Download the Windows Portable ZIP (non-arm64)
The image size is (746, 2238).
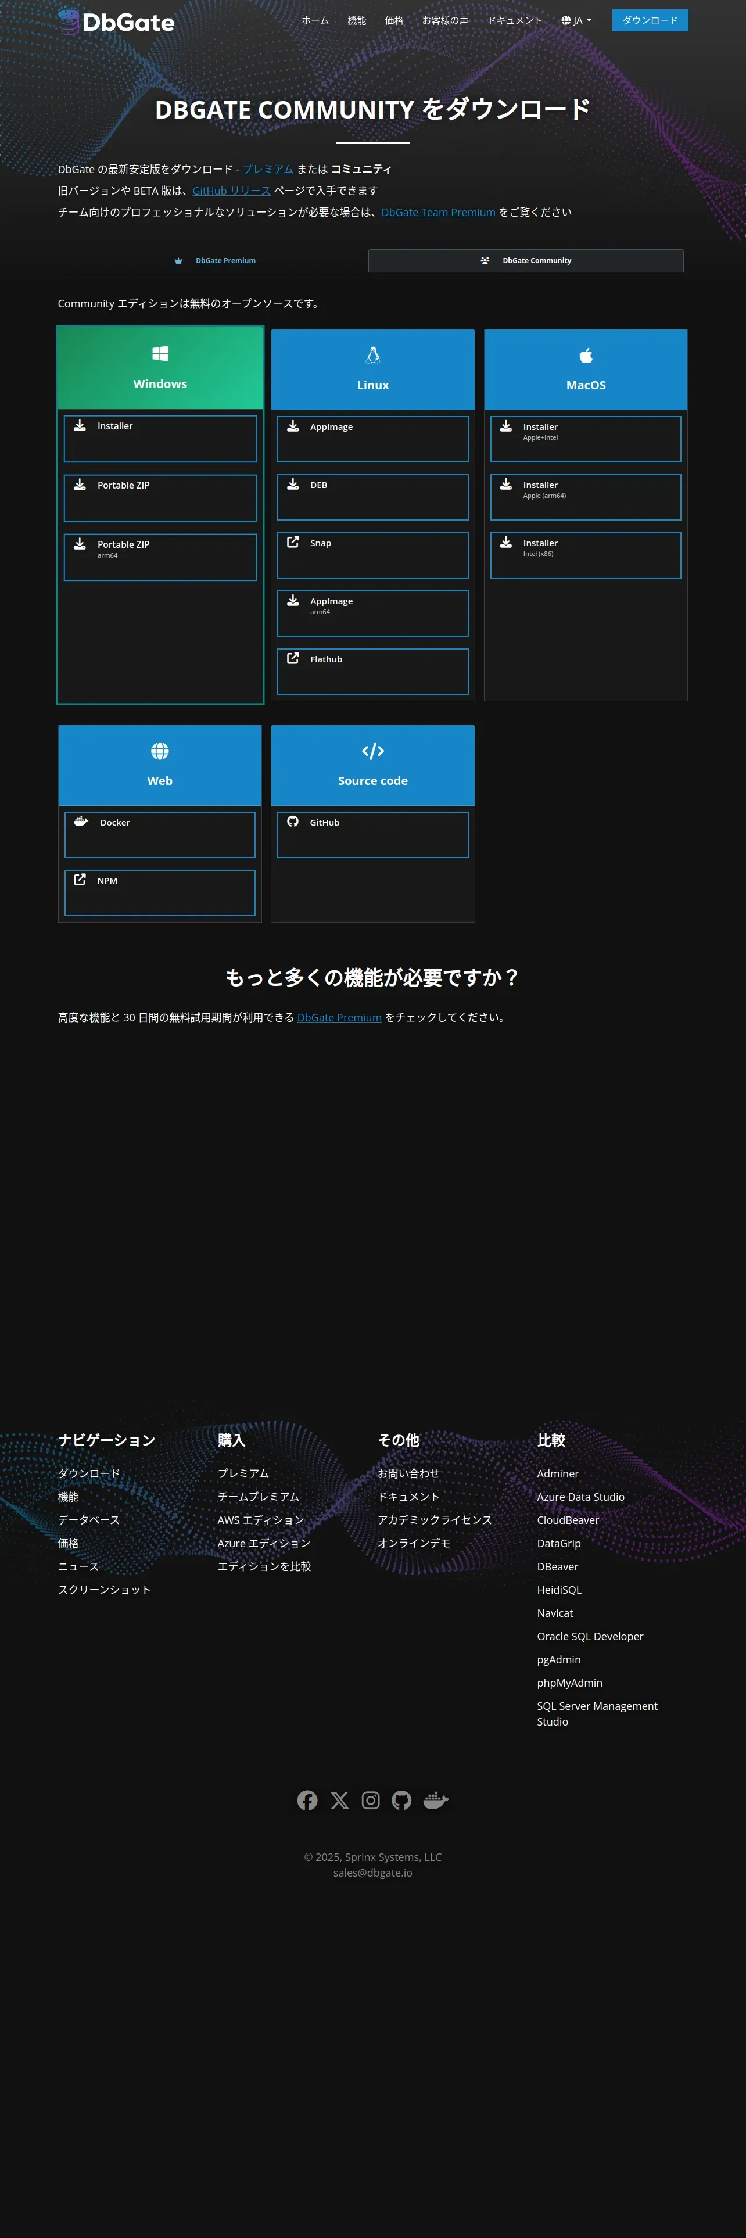point(160,498)
